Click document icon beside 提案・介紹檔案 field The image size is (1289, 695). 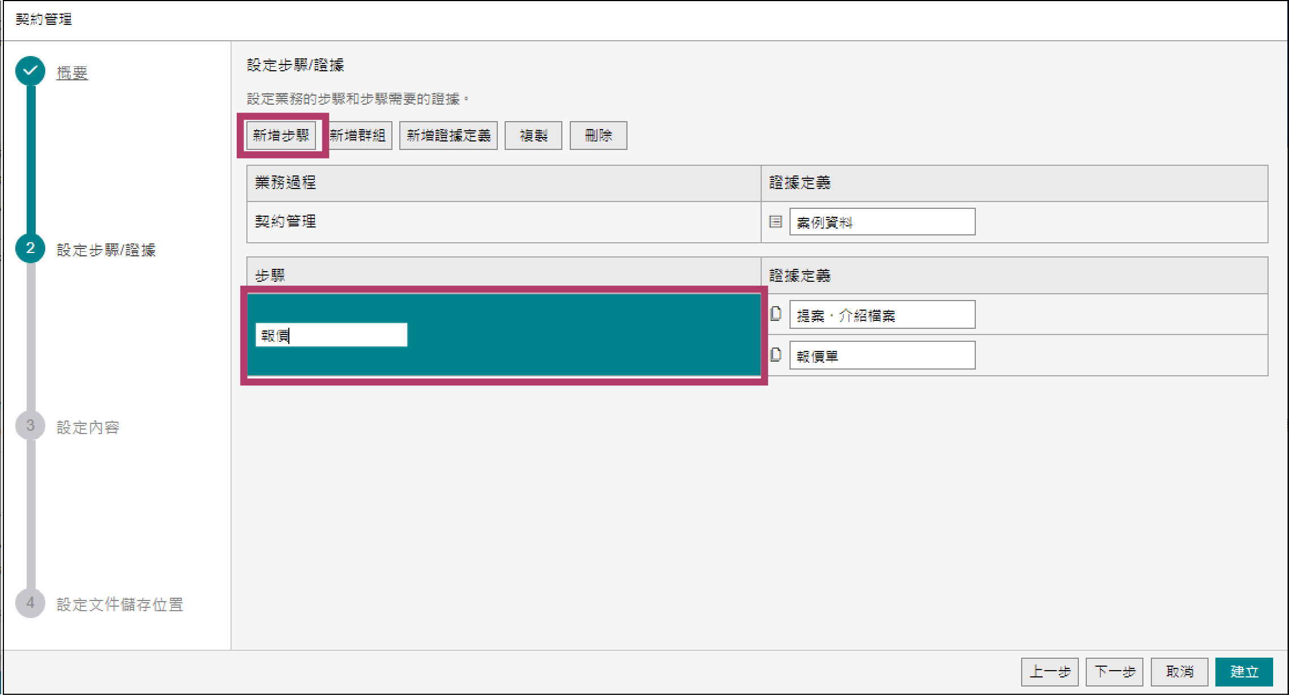click(x=776, y=314)
